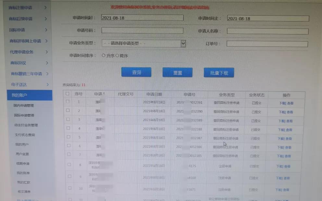Check the checkbox for row 1
The height and width of the screenshot is (201, 322).
click(68, 101)
